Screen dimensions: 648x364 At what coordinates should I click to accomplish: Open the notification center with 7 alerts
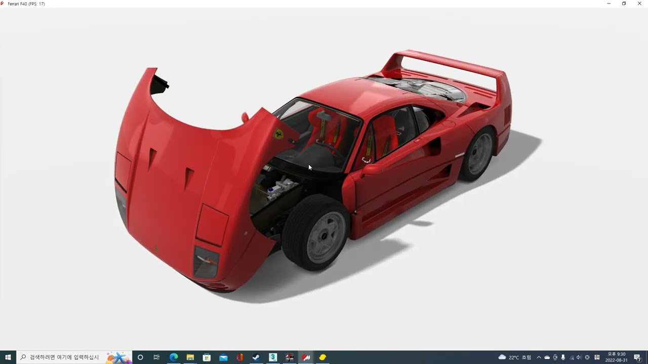point(637,357)
